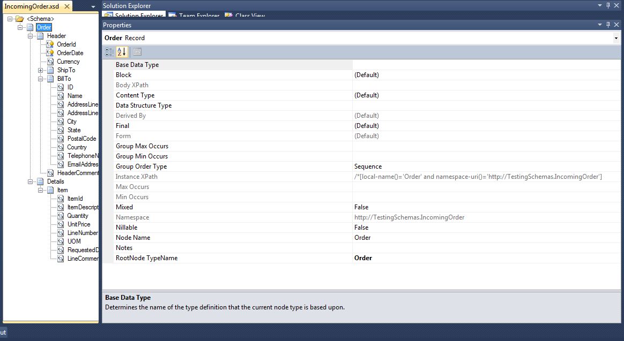Select the IncomingOrder.xsd document tab
The height and width of the screenshot is (341, 624).
click(32, 6)
